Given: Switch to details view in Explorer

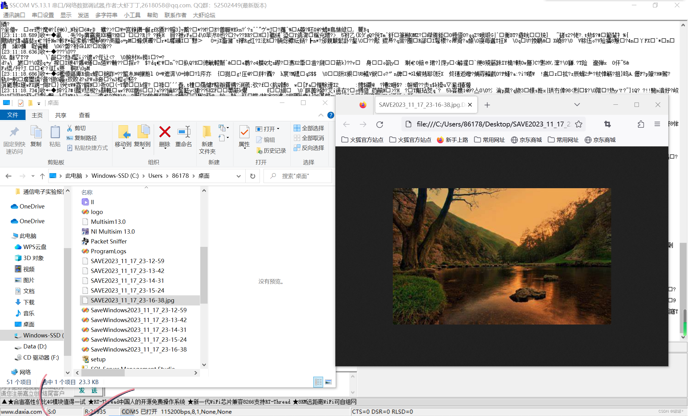Looking at the screenshot, I should click(318, 382).
